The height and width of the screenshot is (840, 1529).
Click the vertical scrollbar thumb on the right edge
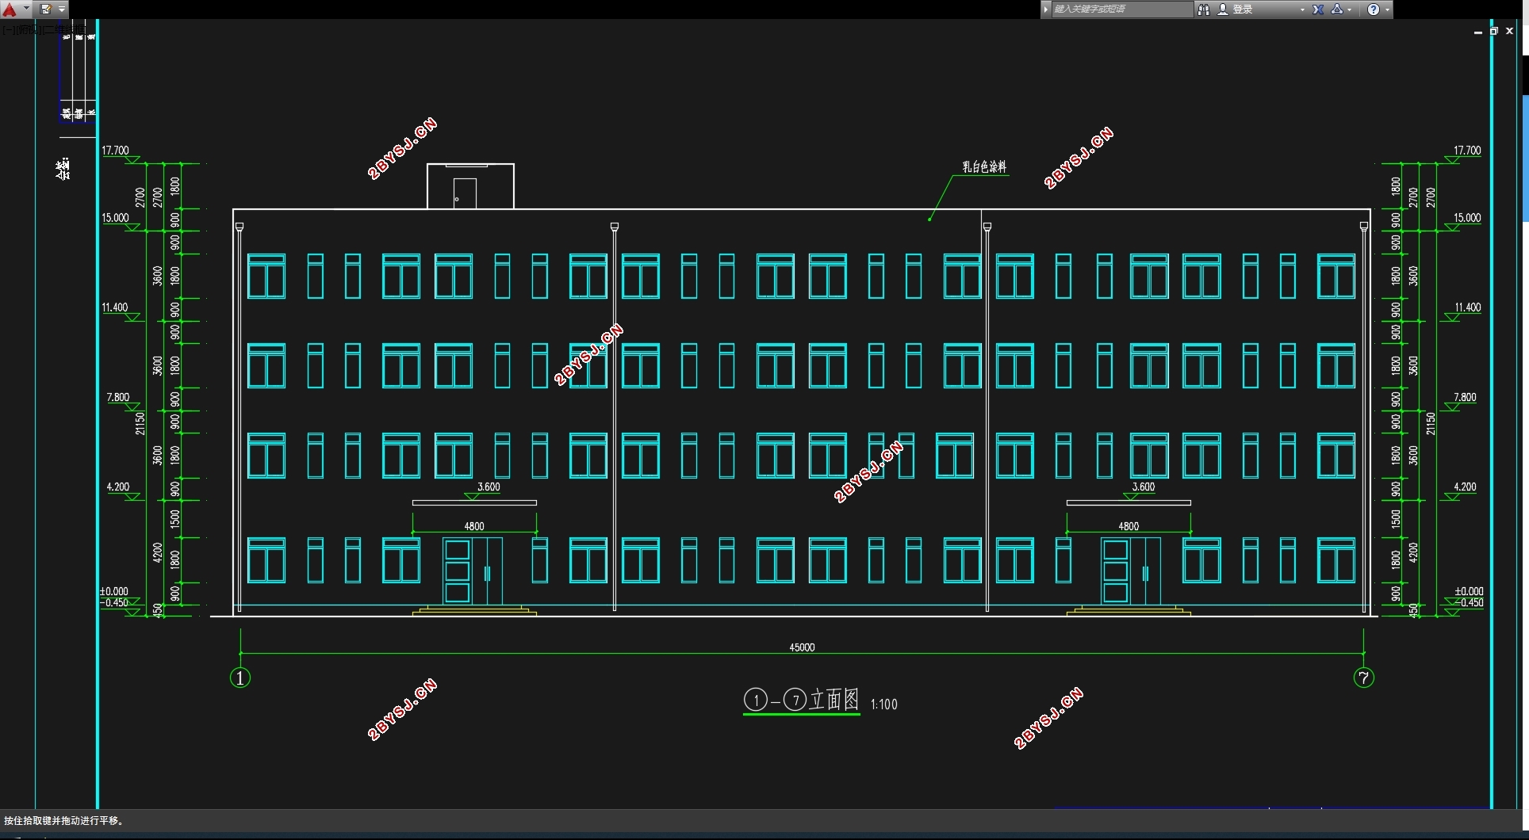pos(1525,158)
